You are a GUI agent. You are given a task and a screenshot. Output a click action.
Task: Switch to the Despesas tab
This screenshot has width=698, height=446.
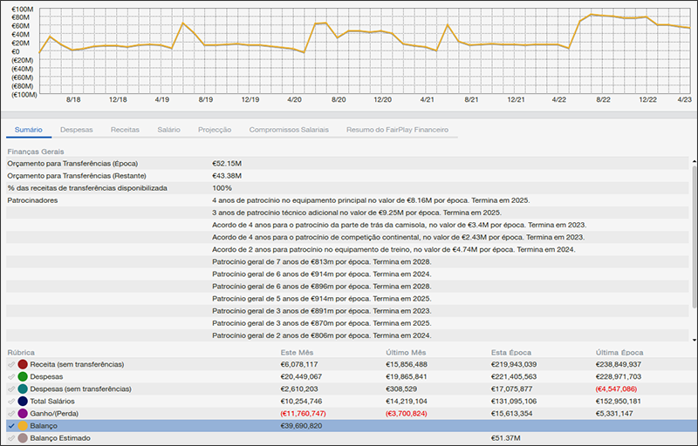click(77, 130)
